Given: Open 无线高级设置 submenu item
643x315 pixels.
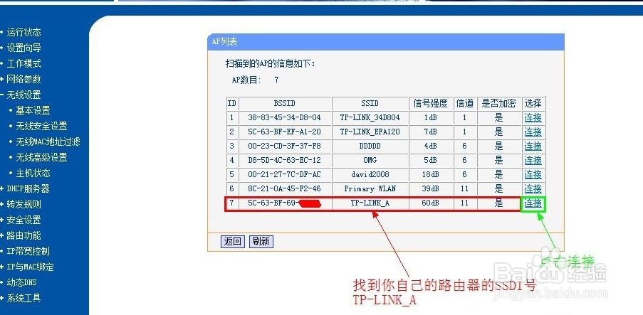Looking at the screenshot, I should 41,157.
